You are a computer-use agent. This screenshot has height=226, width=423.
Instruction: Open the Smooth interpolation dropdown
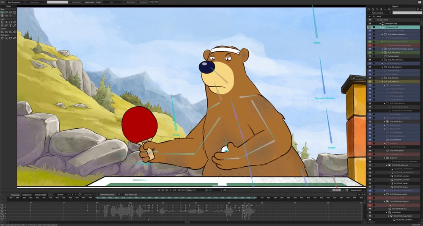(x=61, y=194)
